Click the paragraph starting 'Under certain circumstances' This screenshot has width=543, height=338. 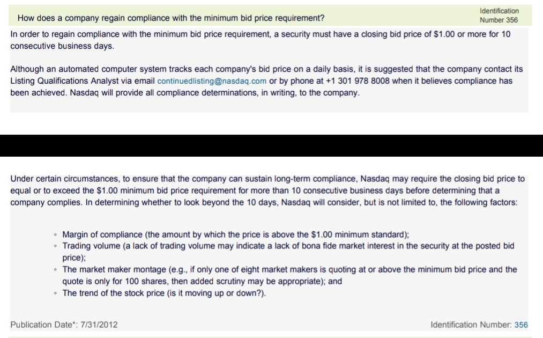click(x=267, y=190)
